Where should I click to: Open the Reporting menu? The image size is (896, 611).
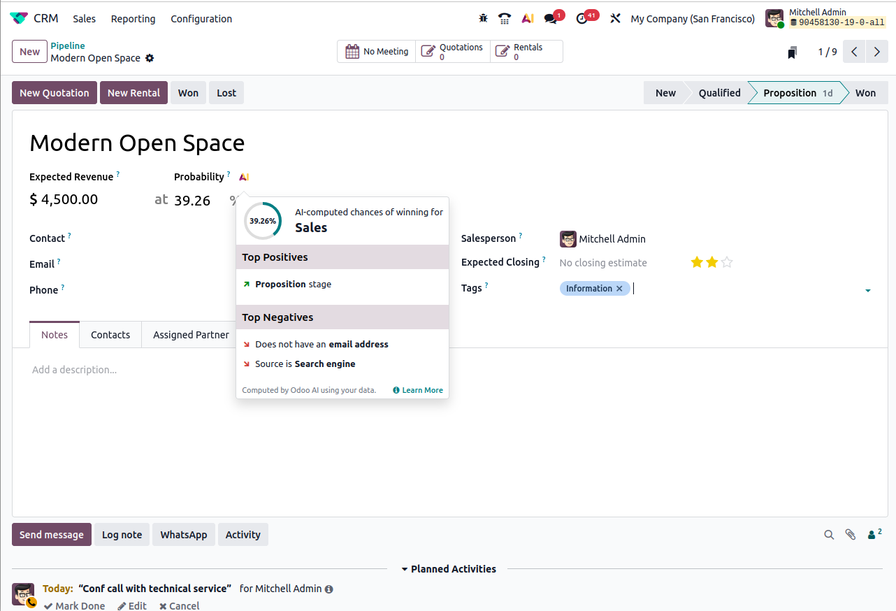click(133, 19)
